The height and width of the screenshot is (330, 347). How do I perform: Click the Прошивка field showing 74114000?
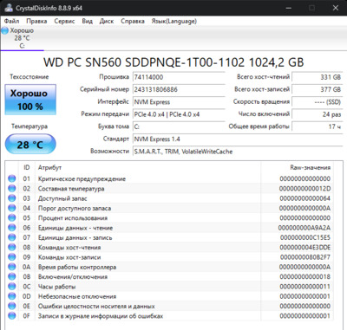point(179,77)
